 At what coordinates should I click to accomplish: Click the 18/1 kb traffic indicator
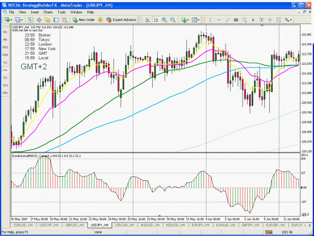click(x=287, y=232)
